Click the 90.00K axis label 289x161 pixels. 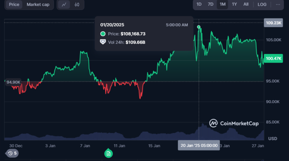[x=273, y=102]
